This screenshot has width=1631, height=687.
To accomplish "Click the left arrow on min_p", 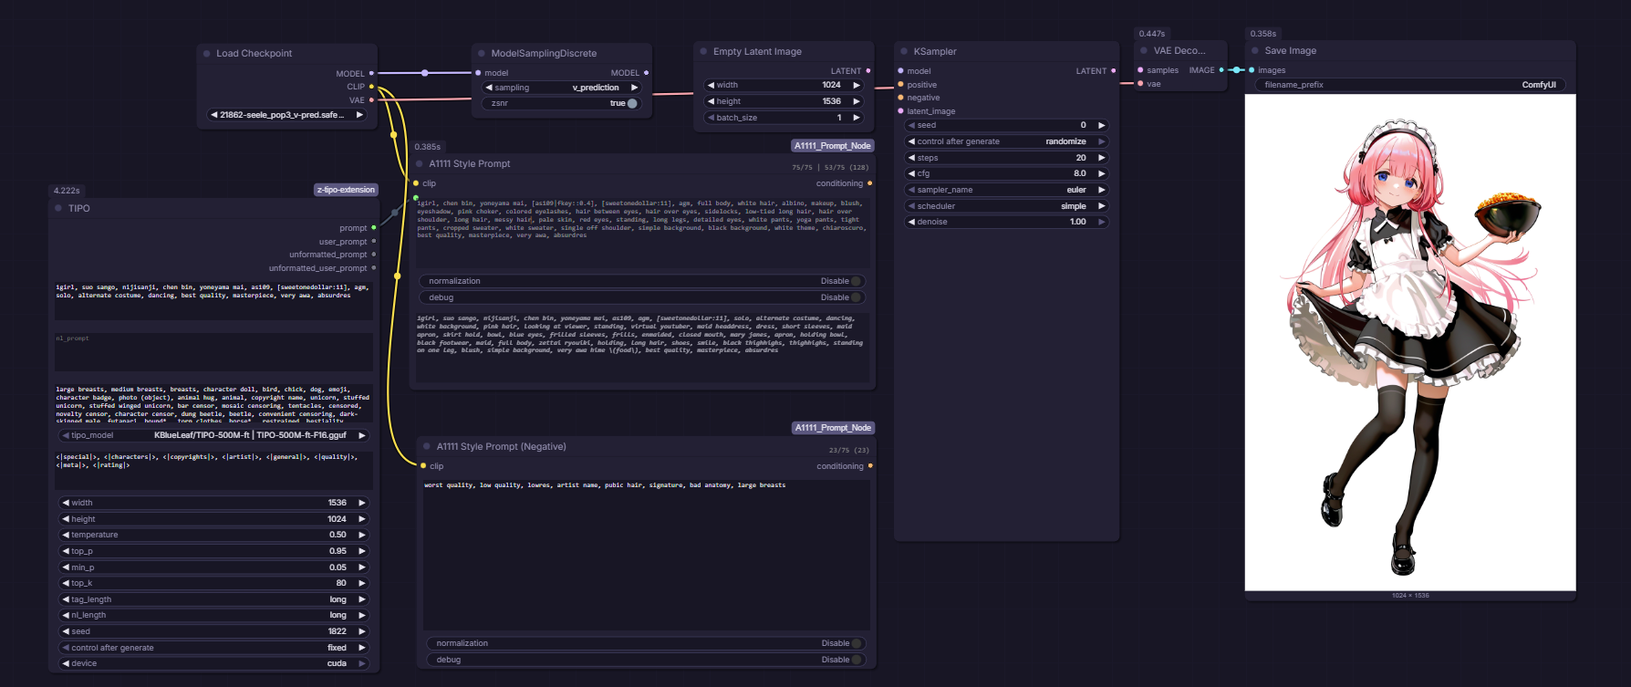I will 66,567.
